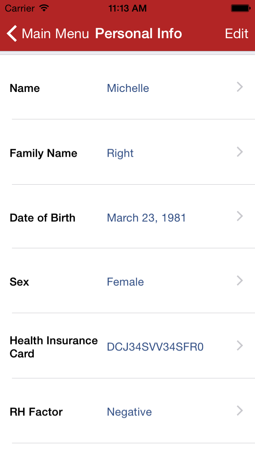
Task: Tap the Wi-Fi signal icon
Action: tap(44, 8)
